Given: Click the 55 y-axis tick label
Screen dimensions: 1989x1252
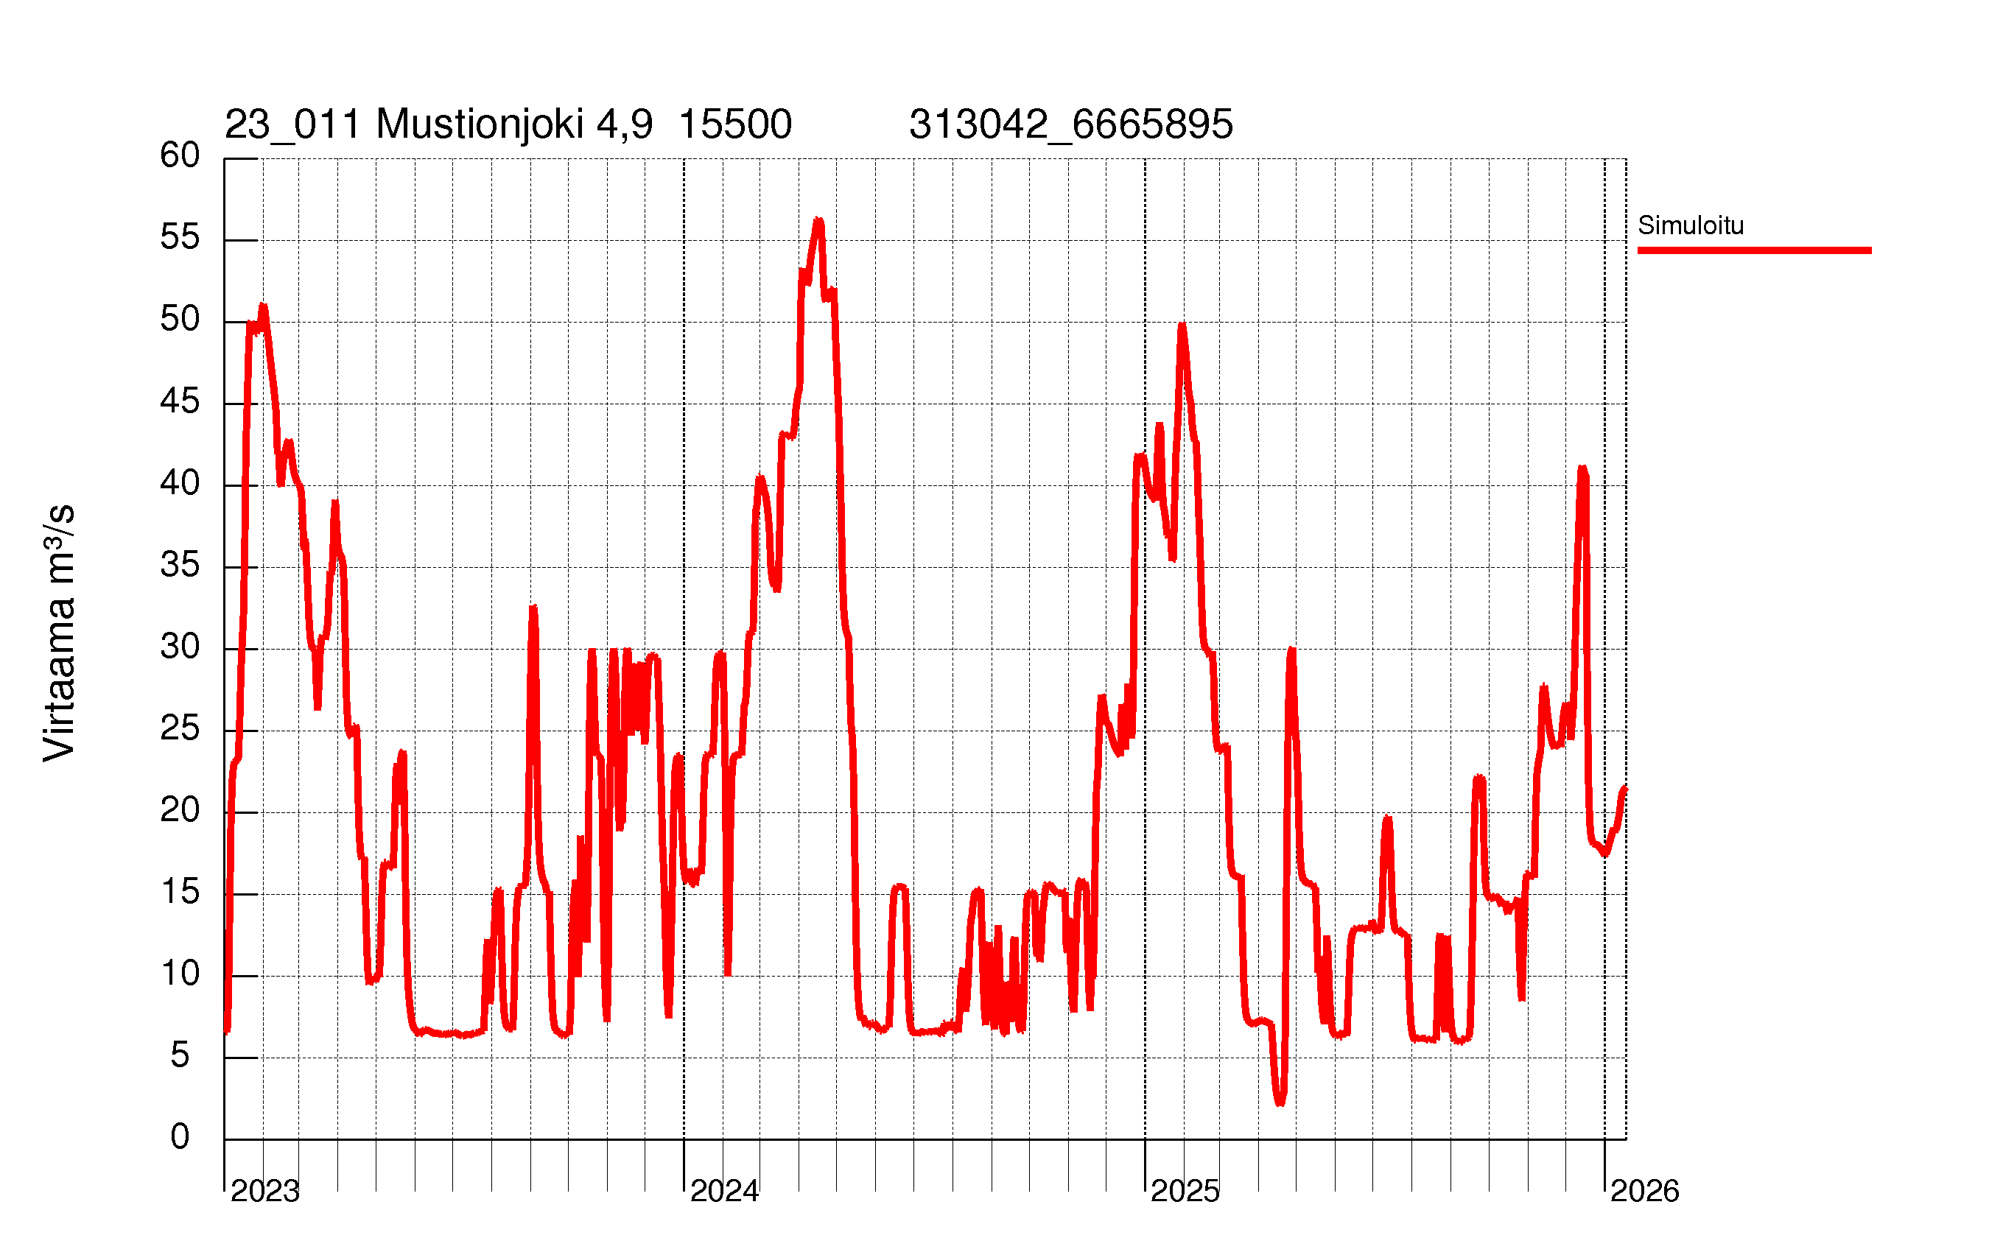Looking at the screenshot, I should click(179, 238).
